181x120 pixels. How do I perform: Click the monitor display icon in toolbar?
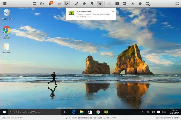(x=35, y=4)
